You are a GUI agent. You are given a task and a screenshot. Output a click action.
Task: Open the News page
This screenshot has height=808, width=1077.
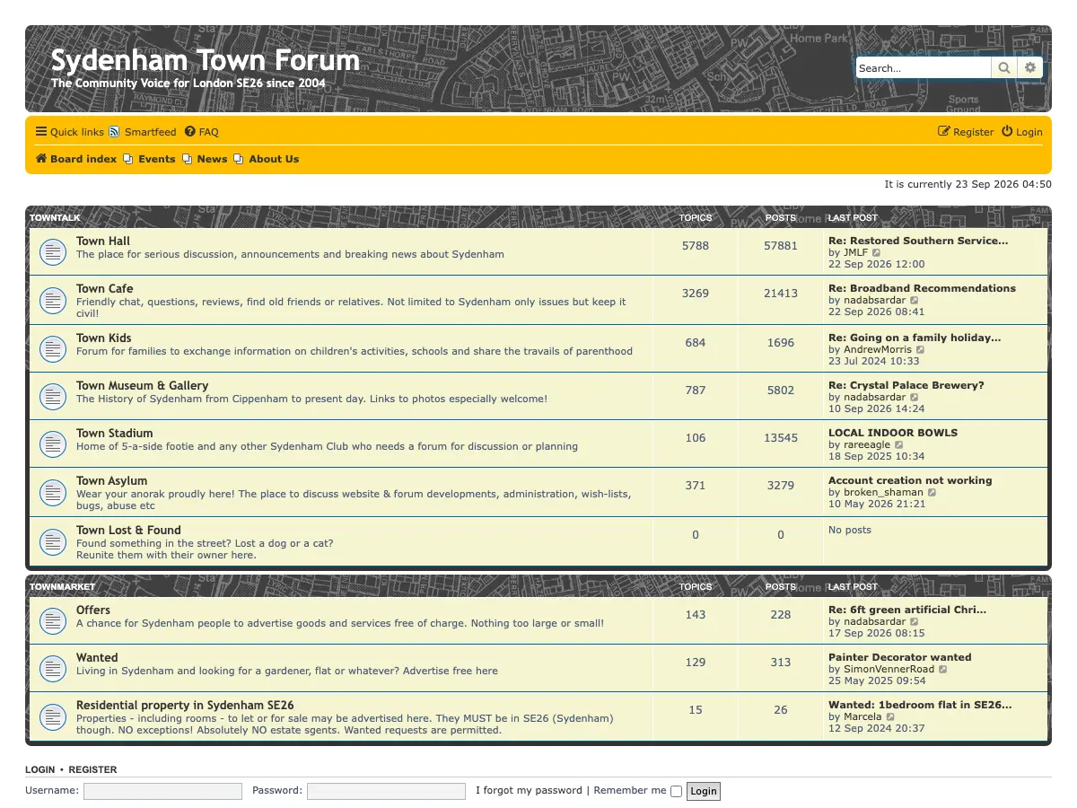pos(205,159)
